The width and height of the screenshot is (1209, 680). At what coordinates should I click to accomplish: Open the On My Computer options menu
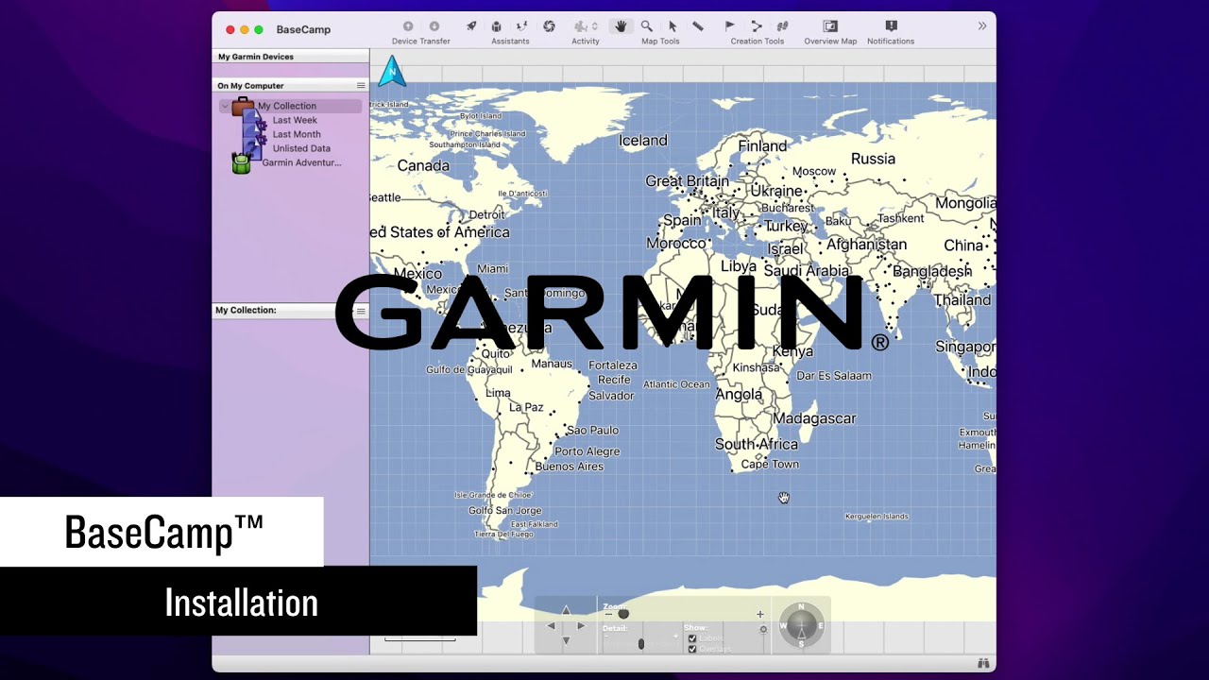coord(360,86)
